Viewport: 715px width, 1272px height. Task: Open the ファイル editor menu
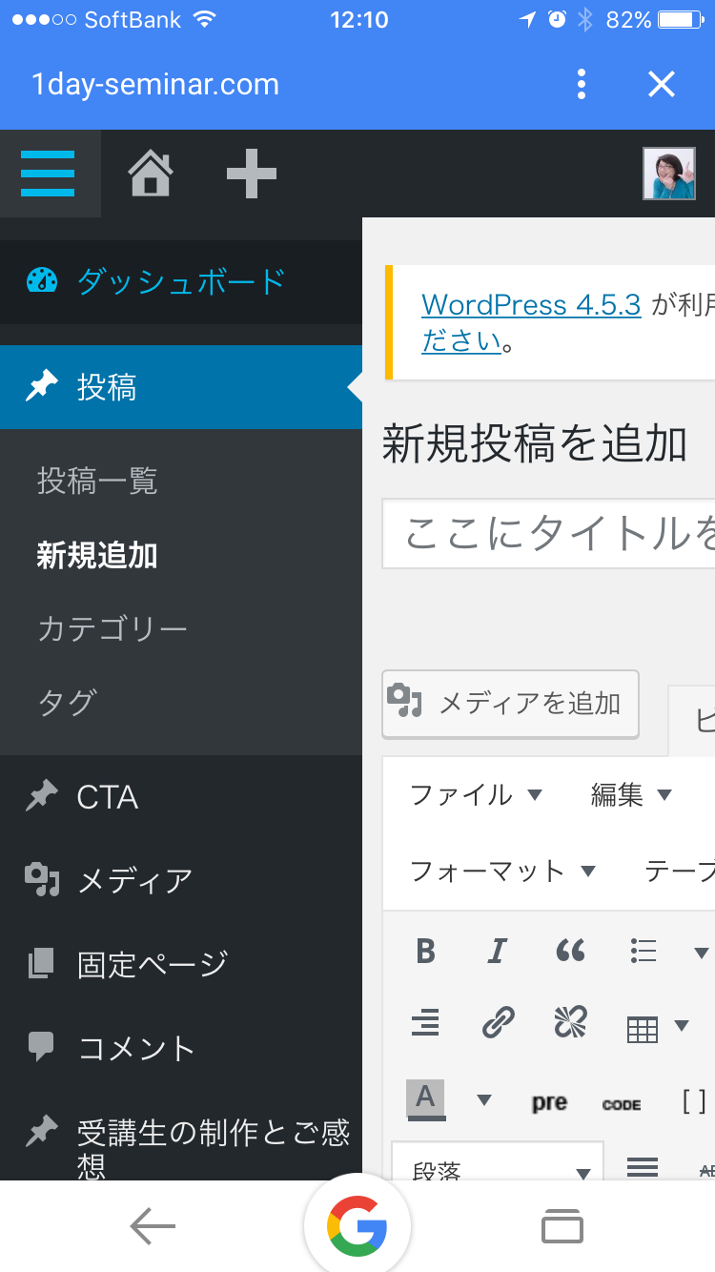(x=476, y=795)
